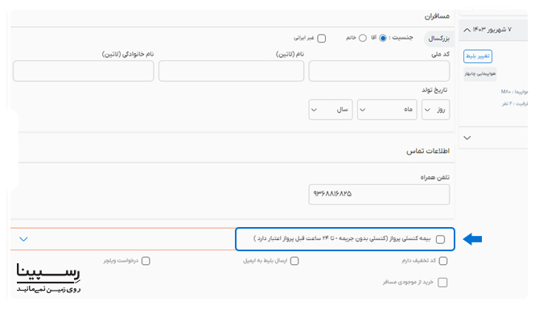Check the درخواست ویلچر checkbox
The height and width of the screenshot is (310, 539).
[146, 261]
